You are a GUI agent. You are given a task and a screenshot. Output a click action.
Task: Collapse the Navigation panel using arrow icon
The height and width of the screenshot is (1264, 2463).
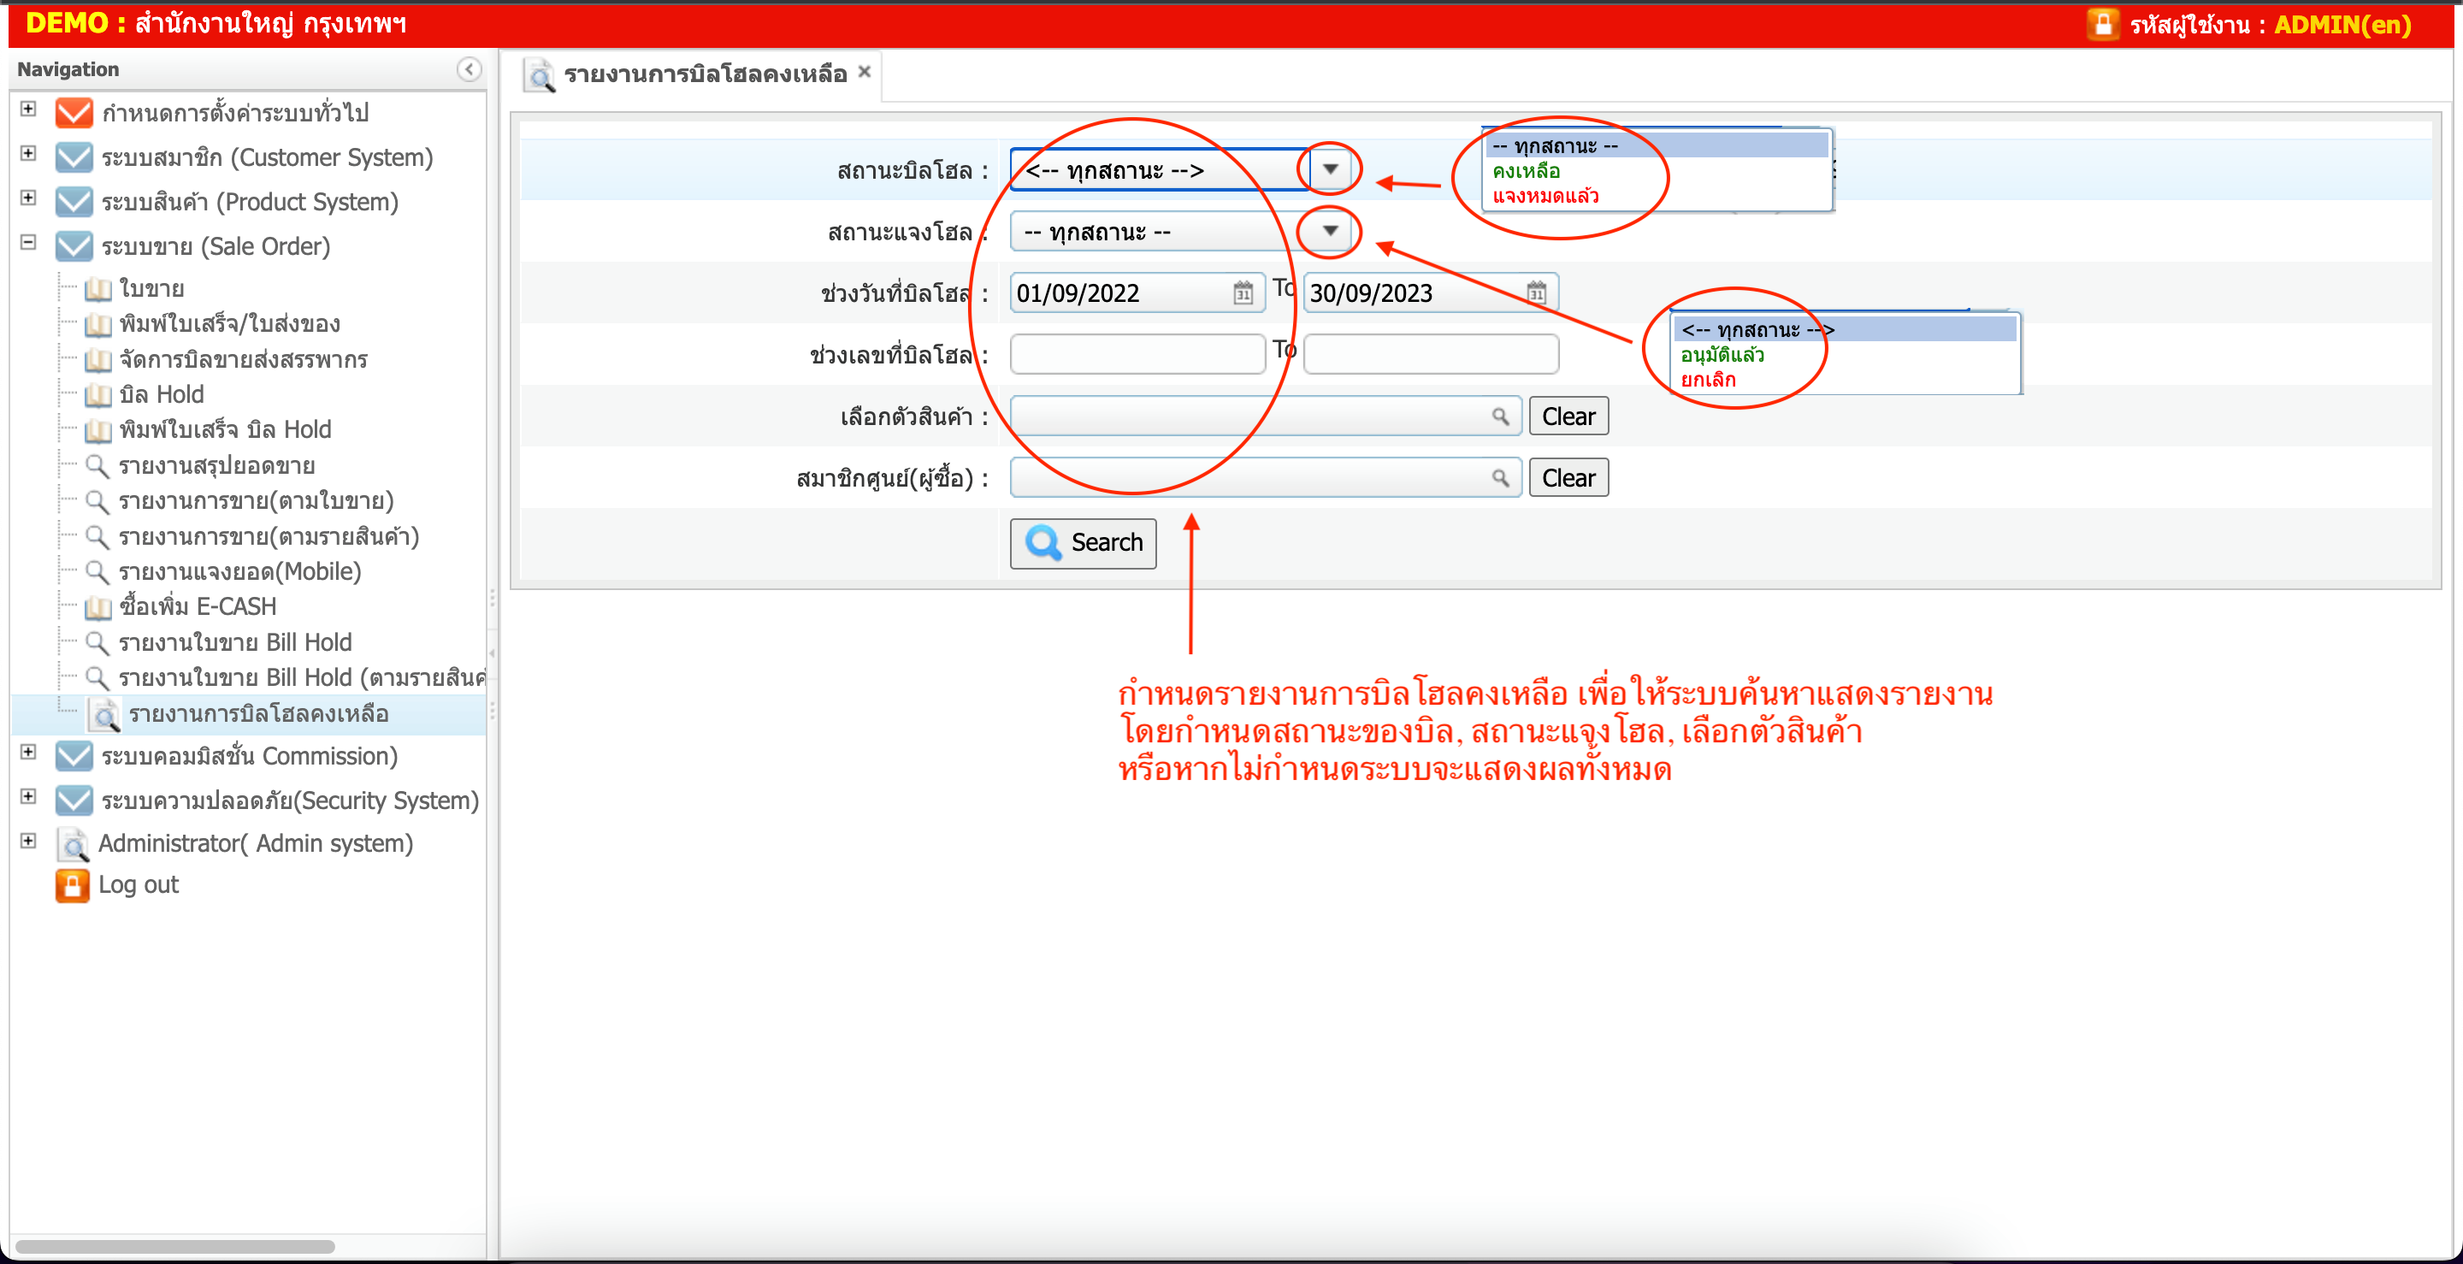click(x=469, y=68)
